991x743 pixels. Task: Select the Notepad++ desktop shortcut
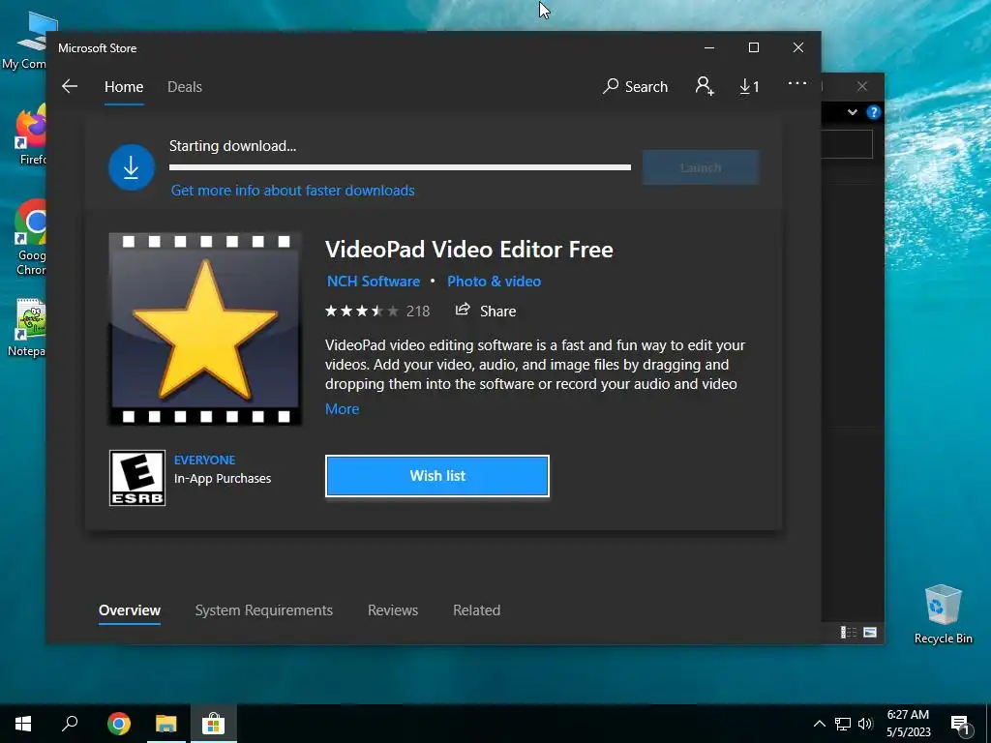(x=29, y=328)
